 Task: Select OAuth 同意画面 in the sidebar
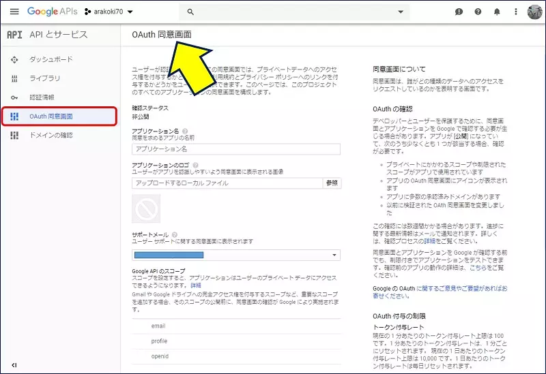[59, 116]
